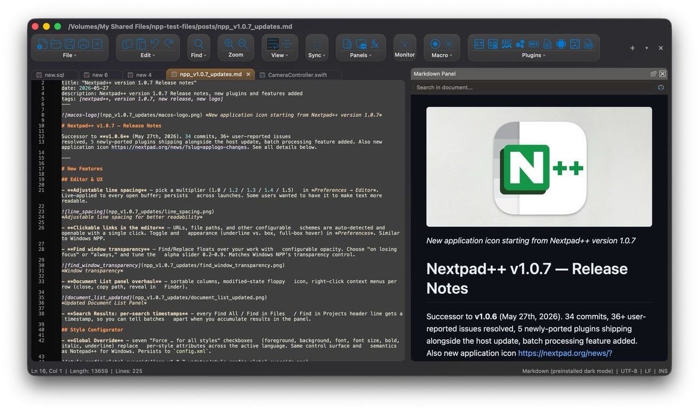This screenshot has width=699, height=412.
Task: Click the Find magnifier icon
Action: coord(199,44)
